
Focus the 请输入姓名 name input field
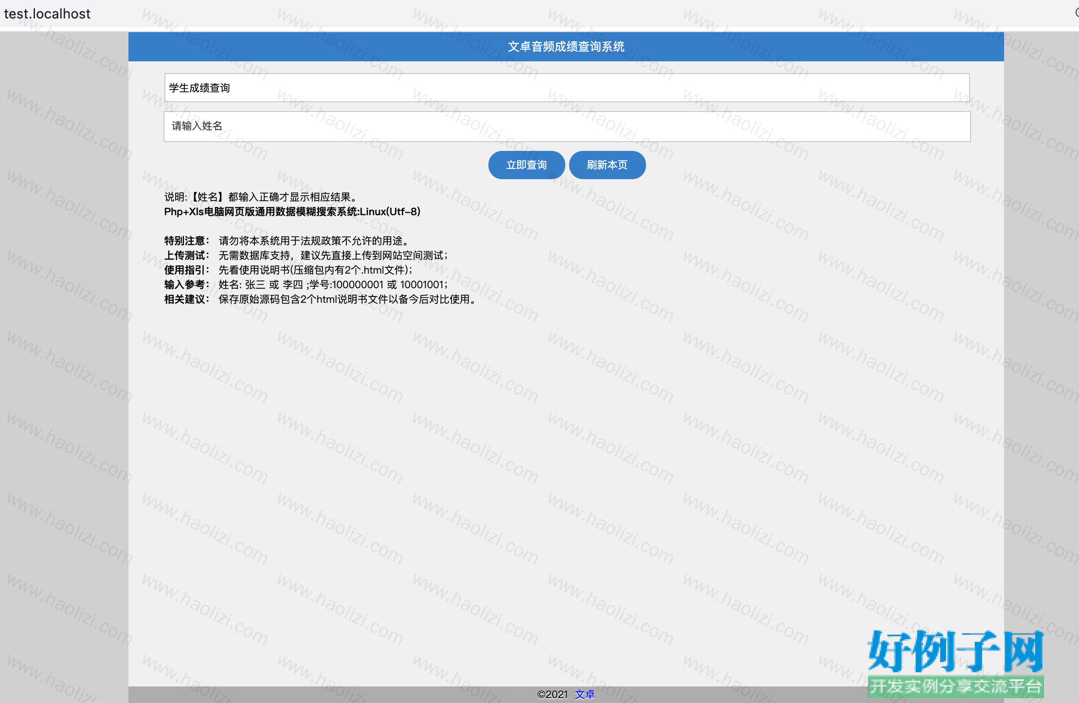tap(567, 127)
